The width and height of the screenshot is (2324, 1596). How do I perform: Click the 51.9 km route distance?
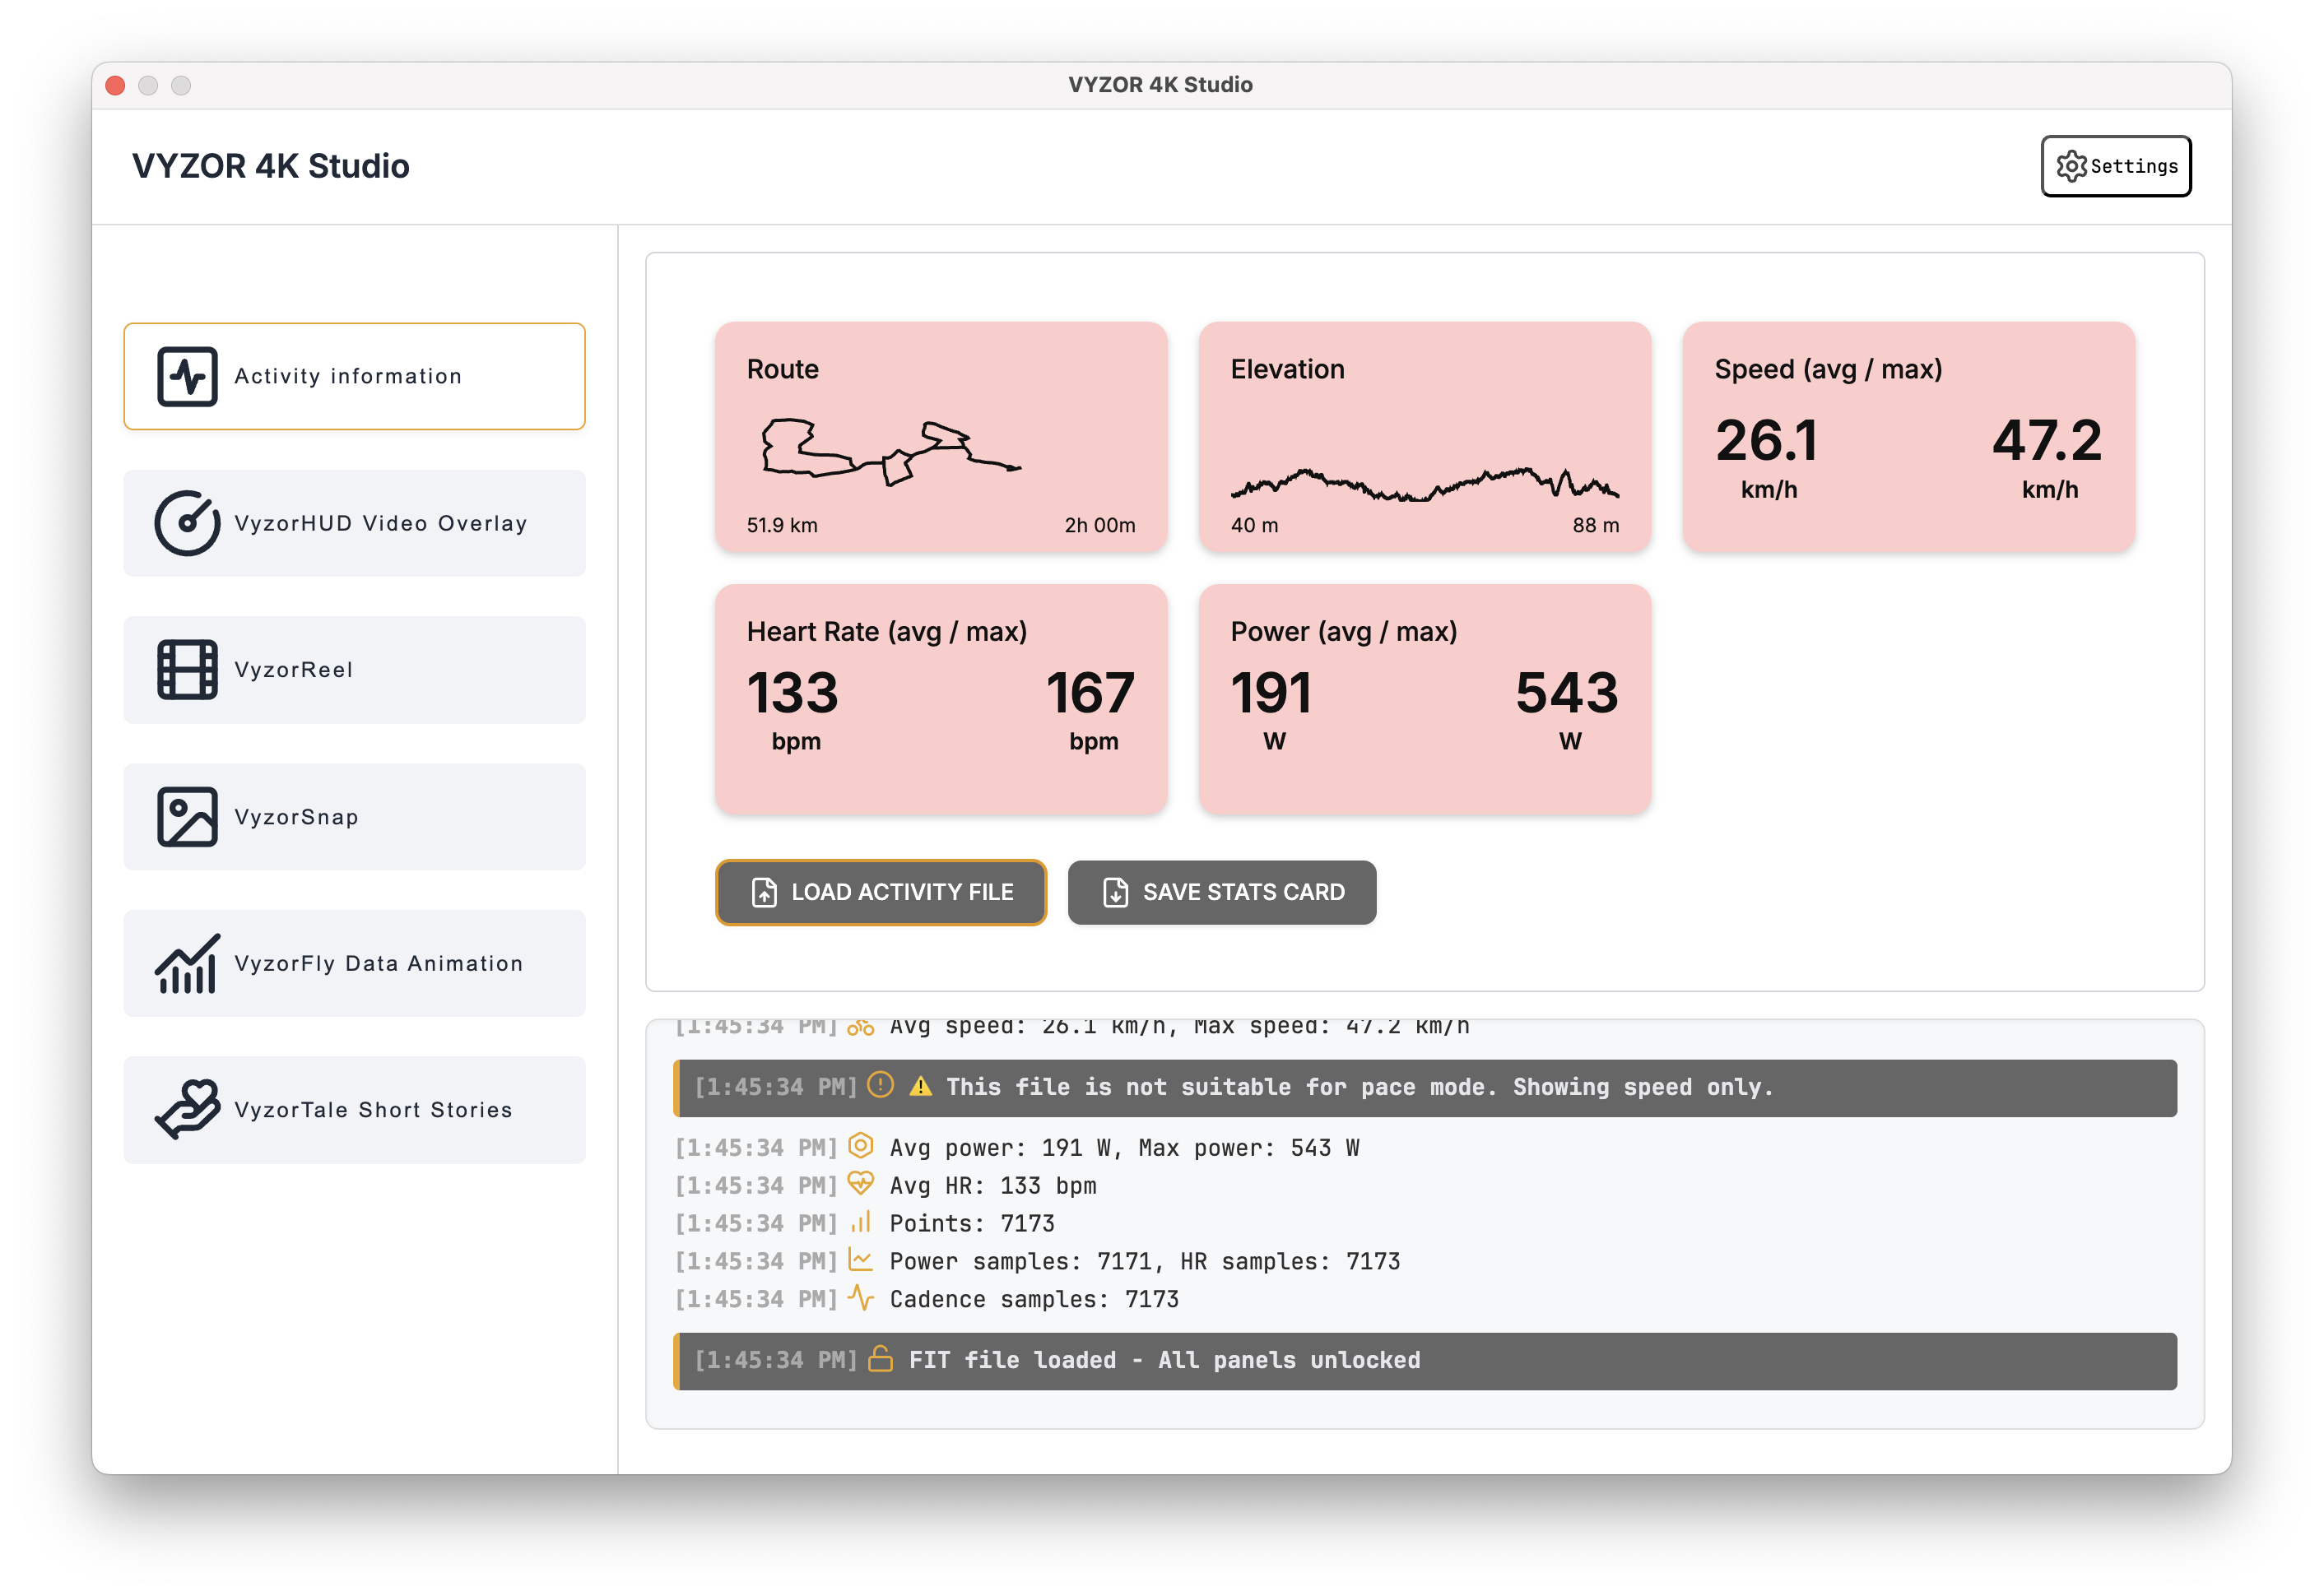[x=783, y=525]
